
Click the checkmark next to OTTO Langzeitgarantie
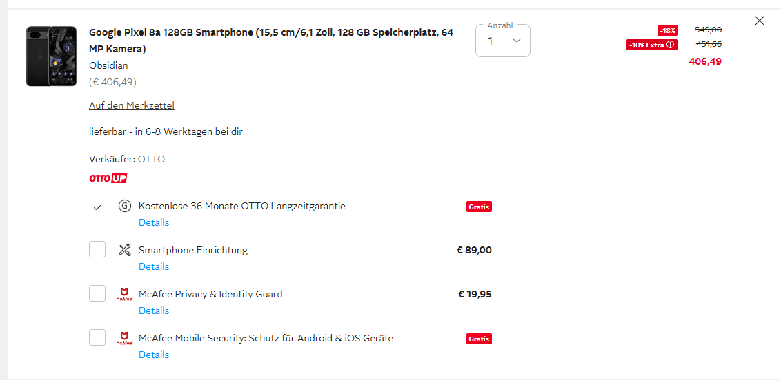97,207
